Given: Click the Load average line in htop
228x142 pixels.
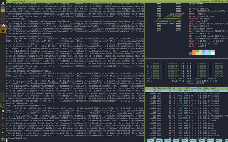Looking at the screenshot, I should point(202,81).
